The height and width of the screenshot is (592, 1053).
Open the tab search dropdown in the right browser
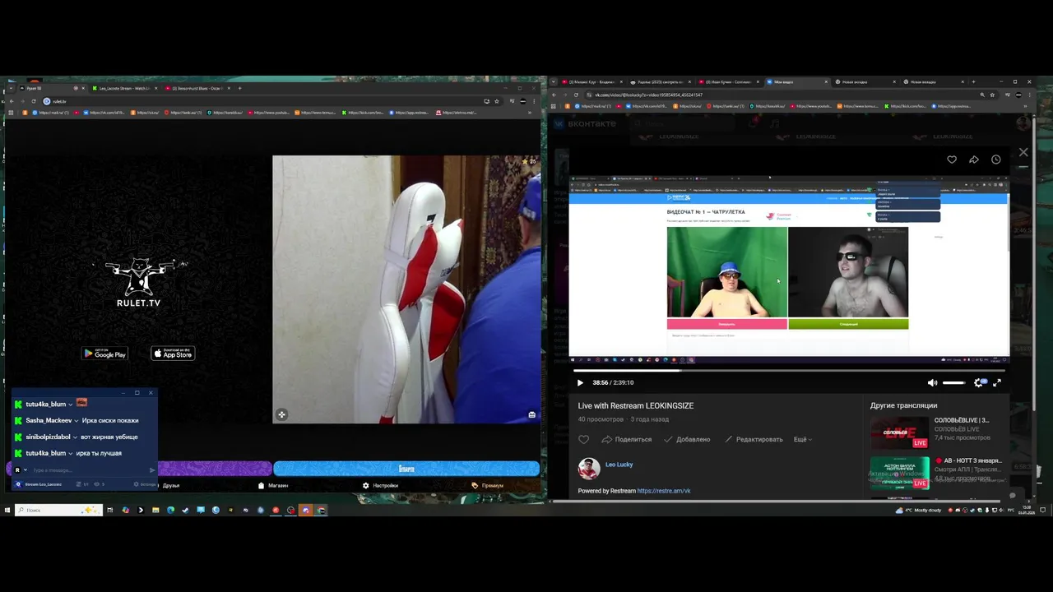point(554,82)
